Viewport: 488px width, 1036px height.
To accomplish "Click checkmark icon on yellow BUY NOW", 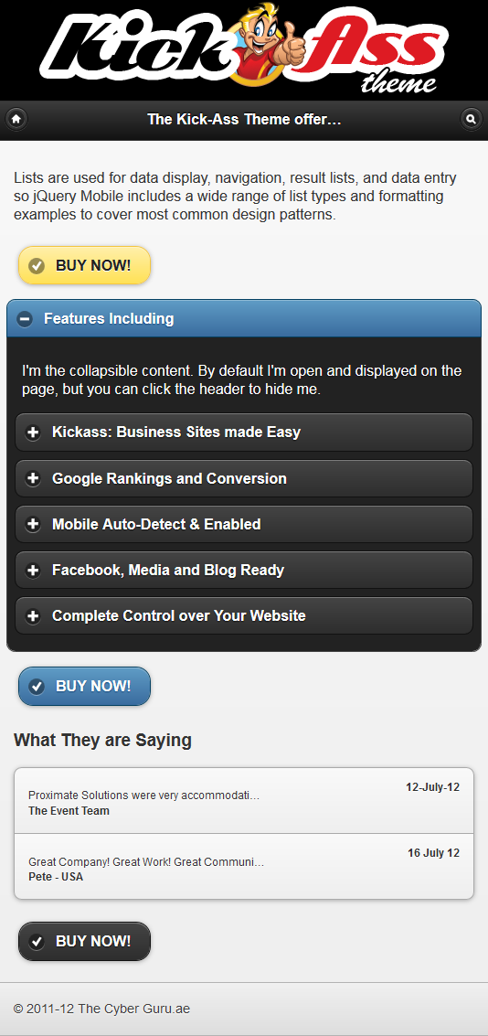I will pos(37,265).
